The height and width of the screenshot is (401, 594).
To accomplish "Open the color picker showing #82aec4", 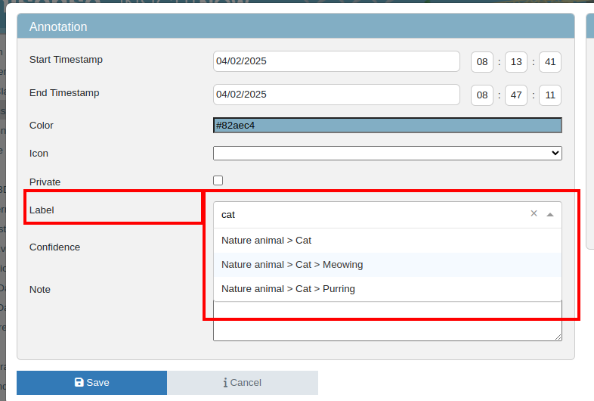I will (x=387, y=125).
